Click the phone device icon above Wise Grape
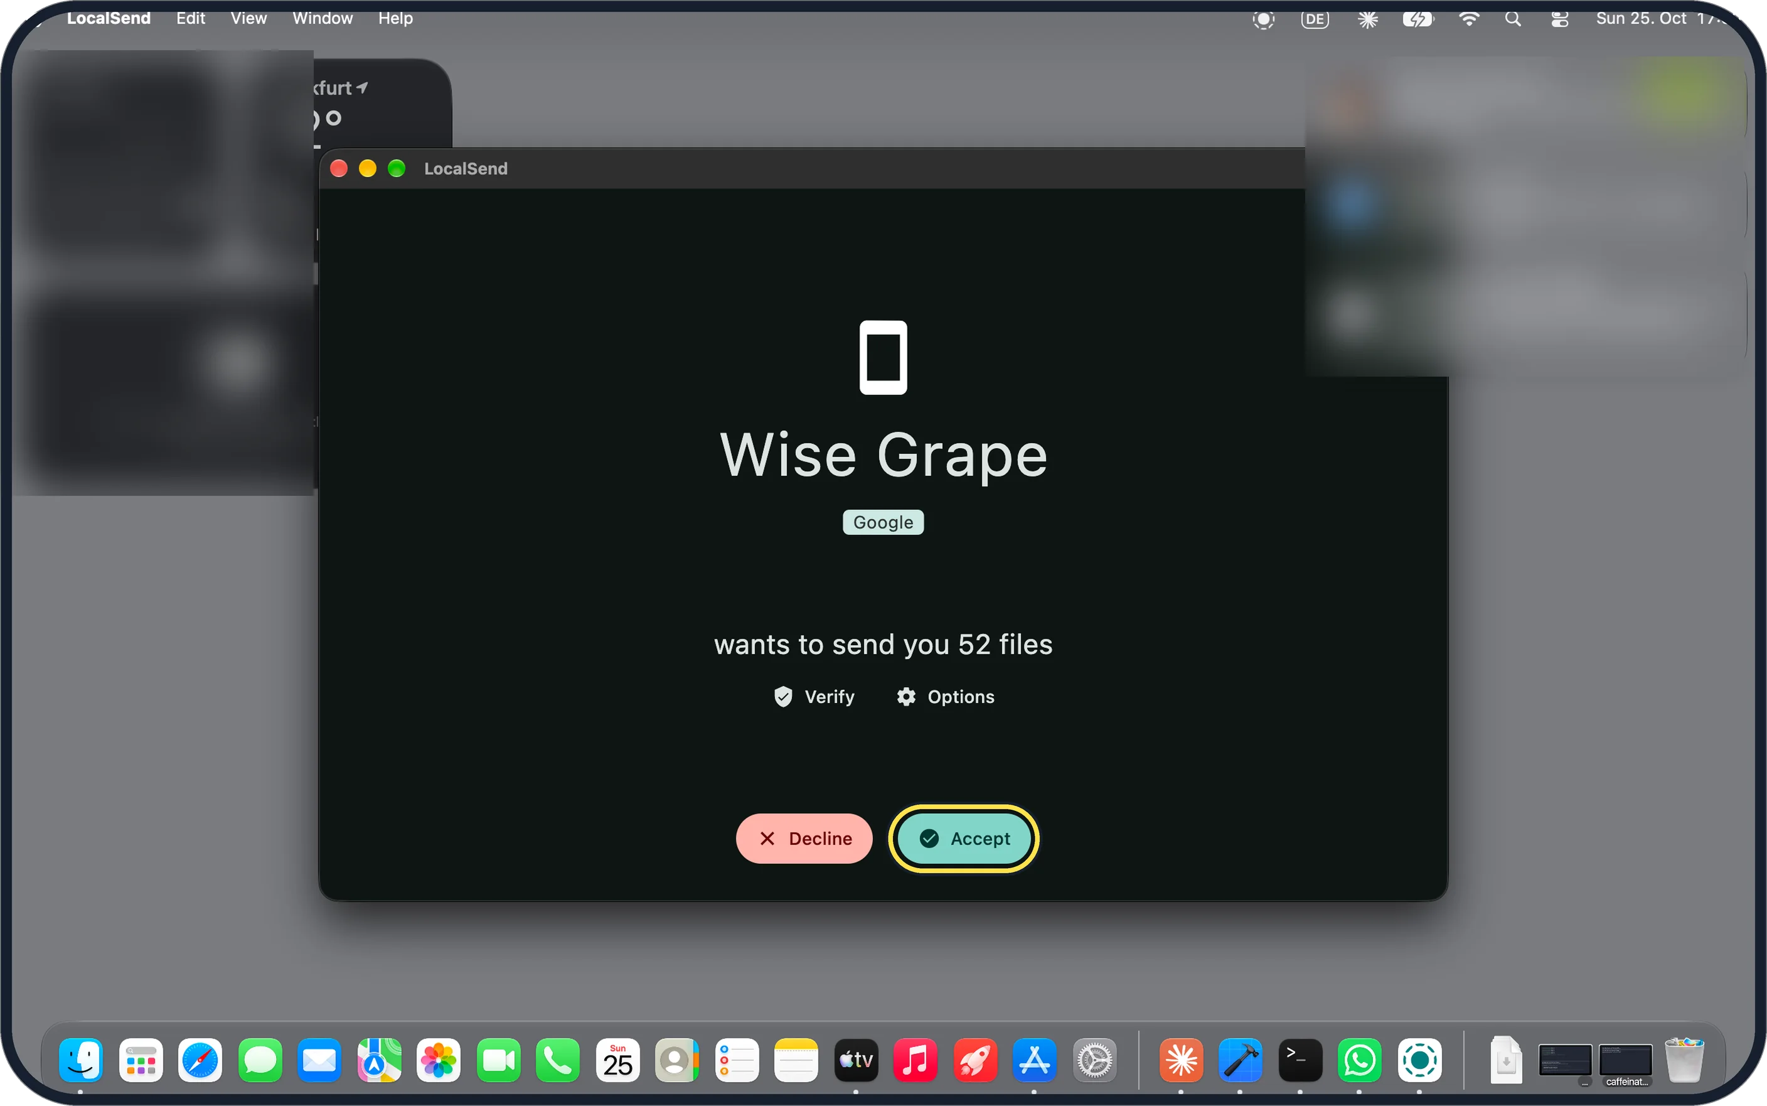The width and height of the screenshot is (1767, 1106). coord(883,357)
